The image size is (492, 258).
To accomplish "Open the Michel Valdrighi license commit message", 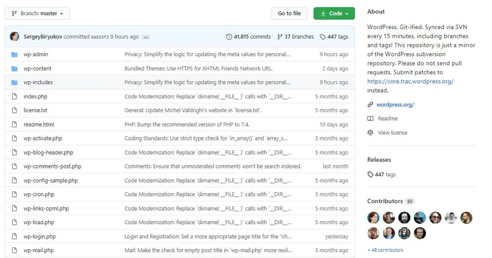I will pos(193,110).
